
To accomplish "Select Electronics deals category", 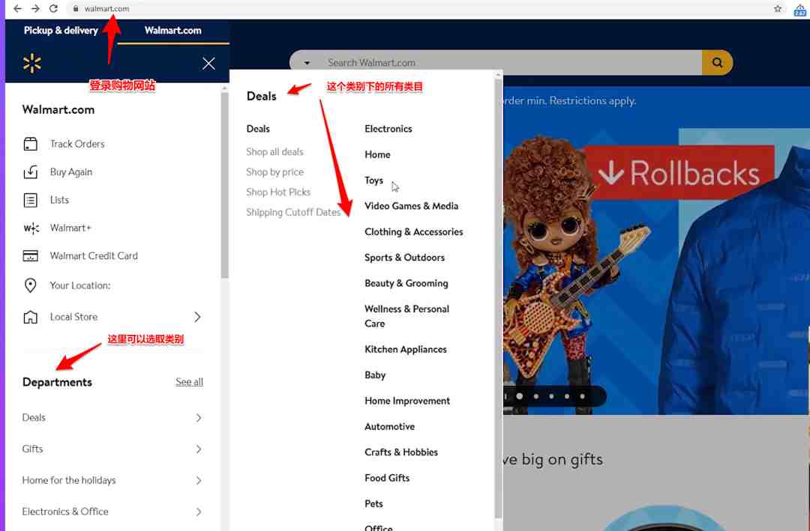I will click(388, 129).
